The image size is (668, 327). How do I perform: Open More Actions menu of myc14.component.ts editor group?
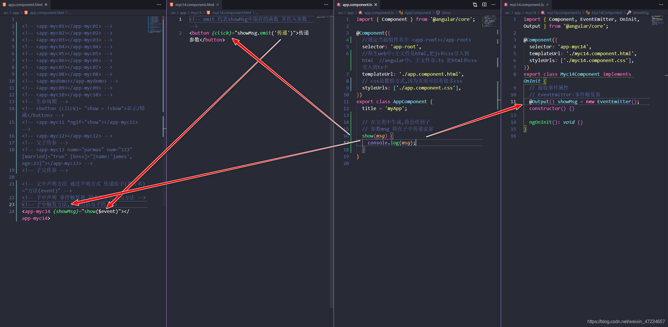click(661, 5)
